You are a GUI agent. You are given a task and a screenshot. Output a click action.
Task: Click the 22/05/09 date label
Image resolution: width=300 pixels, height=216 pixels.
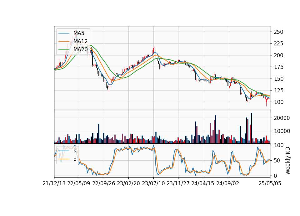pos(79,183)
